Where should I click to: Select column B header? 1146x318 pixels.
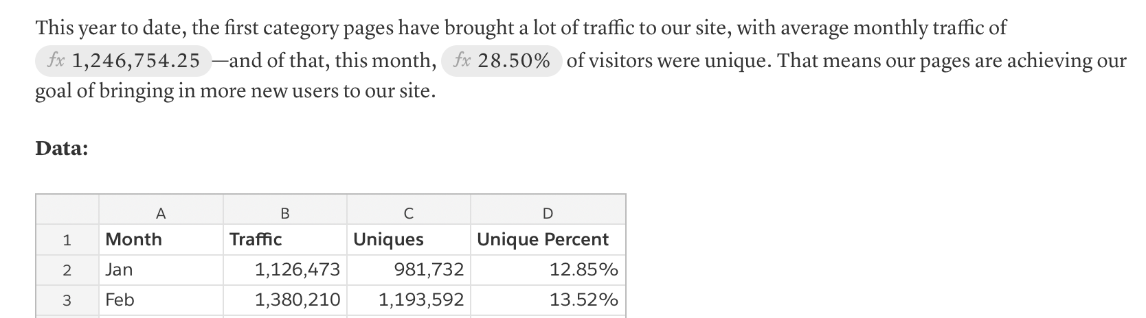[284, 213]
